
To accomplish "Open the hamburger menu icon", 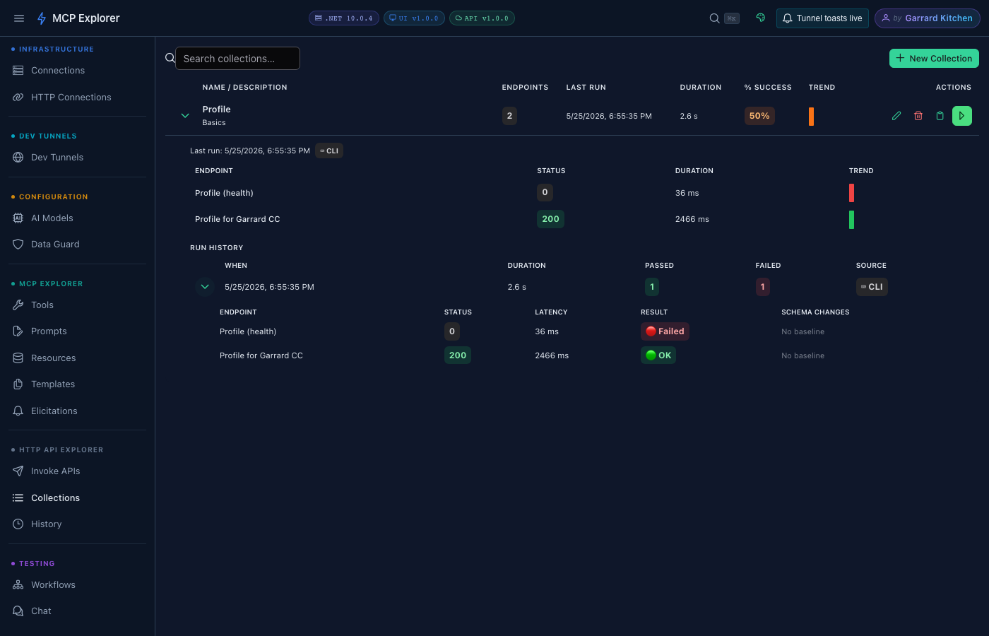I will (19, 18).
